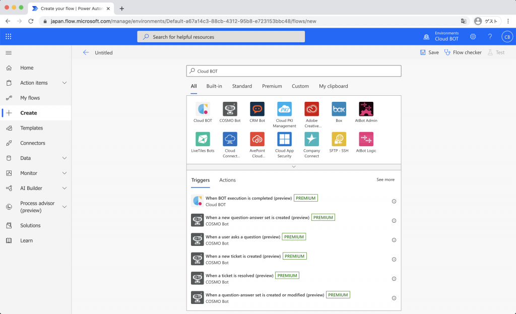Select Cloud PKI Management connector

pos(284,109)
